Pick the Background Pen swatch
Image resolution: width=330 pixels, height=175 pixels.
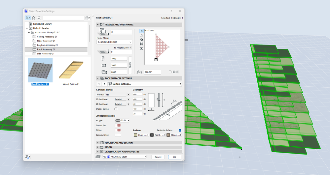[118, 135]
